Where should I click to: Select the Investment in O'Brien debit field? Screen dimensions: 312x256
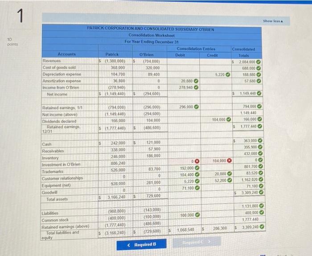(184, 161)
